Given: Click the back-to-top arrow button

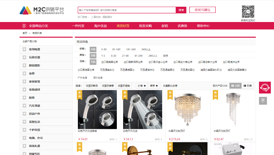Looking at the screenshot, I should [x=263, y=101].
